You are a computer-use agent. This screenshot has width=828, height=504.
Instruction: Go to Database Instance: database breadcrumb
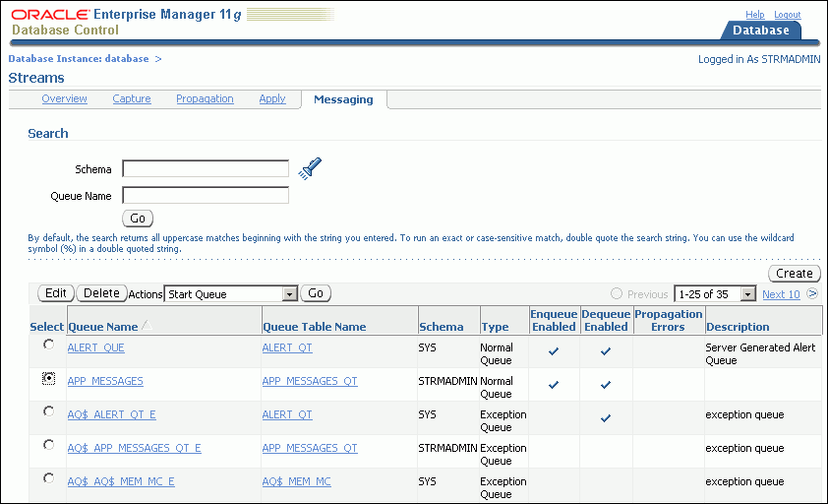coord(79,59)
